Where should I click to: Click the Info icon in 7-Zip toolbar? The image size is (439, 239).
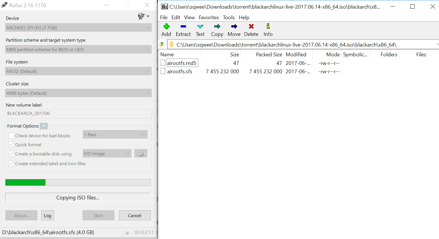[x=268, y=26]
